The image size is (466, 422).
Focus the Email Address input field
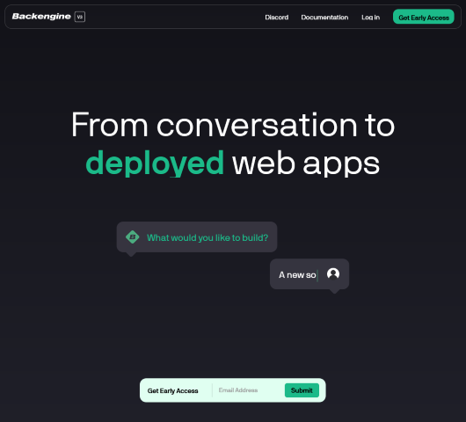click(x=249, y=390)
